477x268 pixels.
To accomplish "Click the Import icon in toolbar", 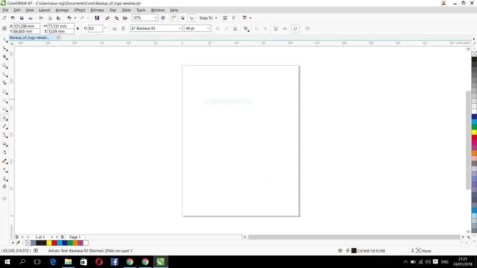I will 108,18.
